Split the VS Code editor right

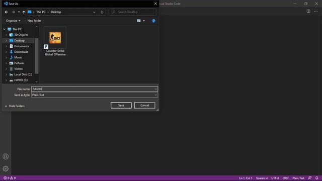click(308, 11)
